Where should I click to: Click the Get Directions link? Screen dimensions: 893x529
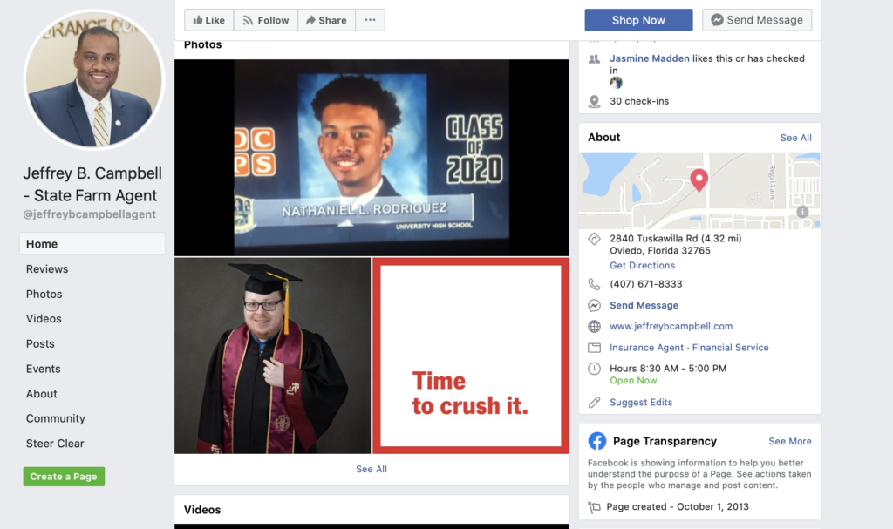click(x=642, y=265)
